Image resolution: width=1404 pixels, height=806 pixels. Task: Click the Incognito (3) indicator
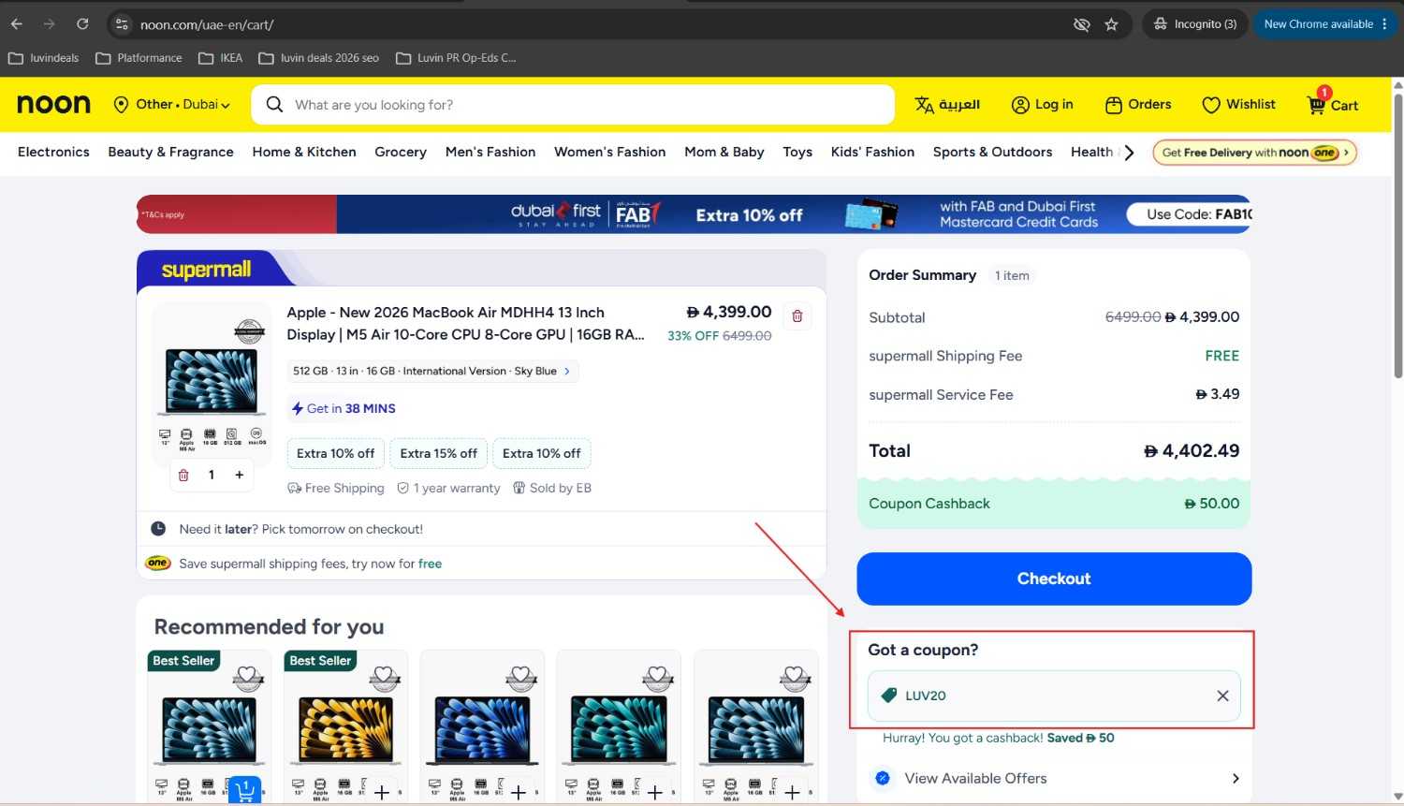click(1195, 24)
